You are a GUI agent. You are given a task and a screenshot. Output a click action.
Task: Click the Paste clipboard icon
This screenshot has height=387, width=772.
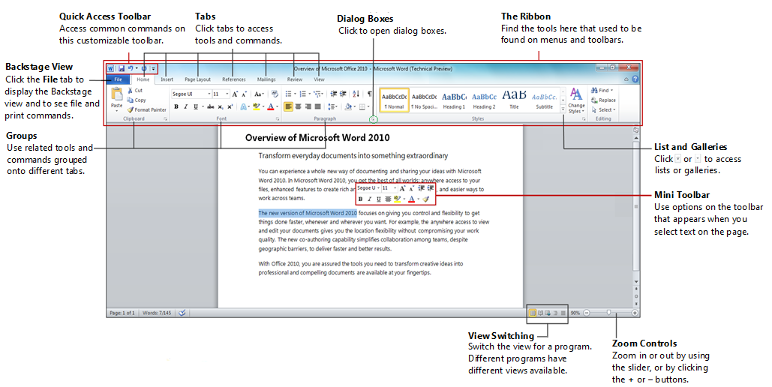pos(117,94)
